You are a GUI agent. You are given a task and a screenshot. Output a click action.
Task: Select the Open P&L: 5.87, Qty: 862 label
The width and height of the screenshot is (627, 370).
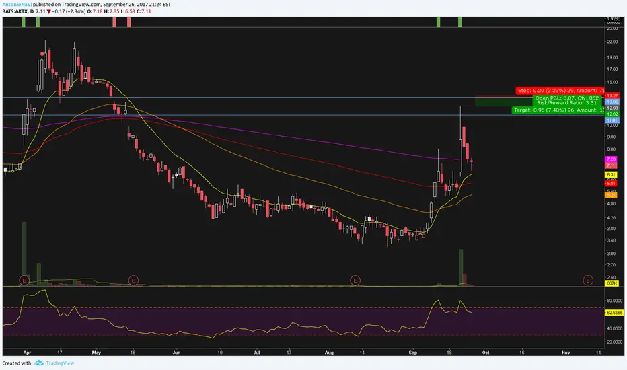click(567, 98)
